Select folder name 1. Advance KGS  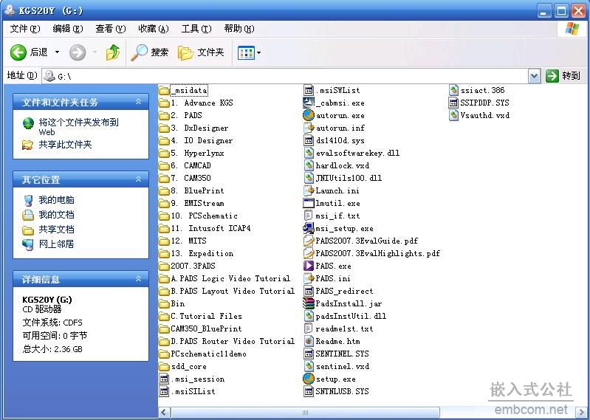coord(202,103)
